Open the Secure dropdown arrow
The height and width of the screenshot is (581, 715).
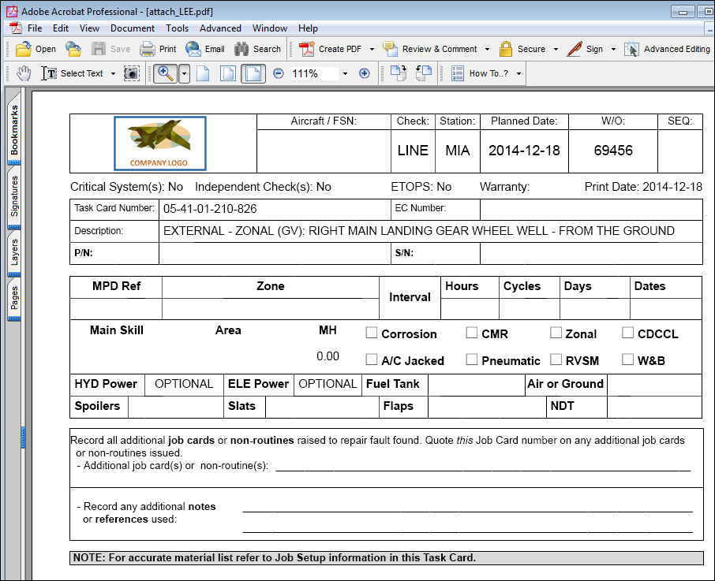tap(556, 49)
